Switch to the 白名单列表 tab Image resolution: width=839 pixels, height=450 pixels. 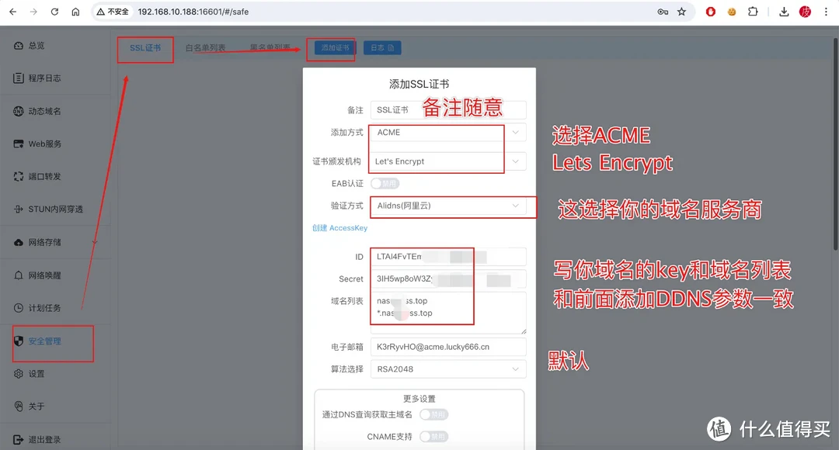205,48
